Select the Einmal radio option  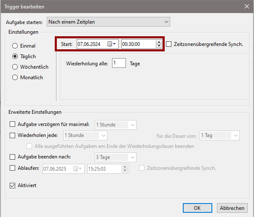(15, 46)
